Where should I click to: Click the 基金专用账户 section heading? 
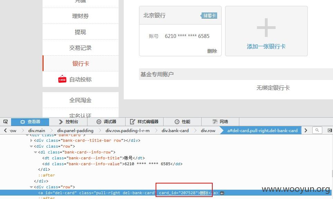(x=157, y=74)
